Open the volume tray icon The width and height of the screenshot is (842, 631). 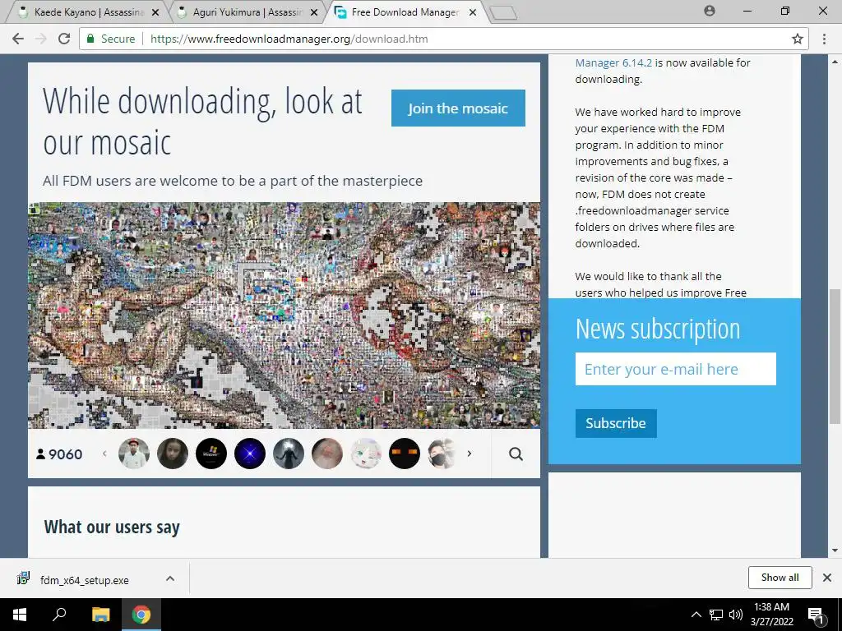tap(736, 615)
